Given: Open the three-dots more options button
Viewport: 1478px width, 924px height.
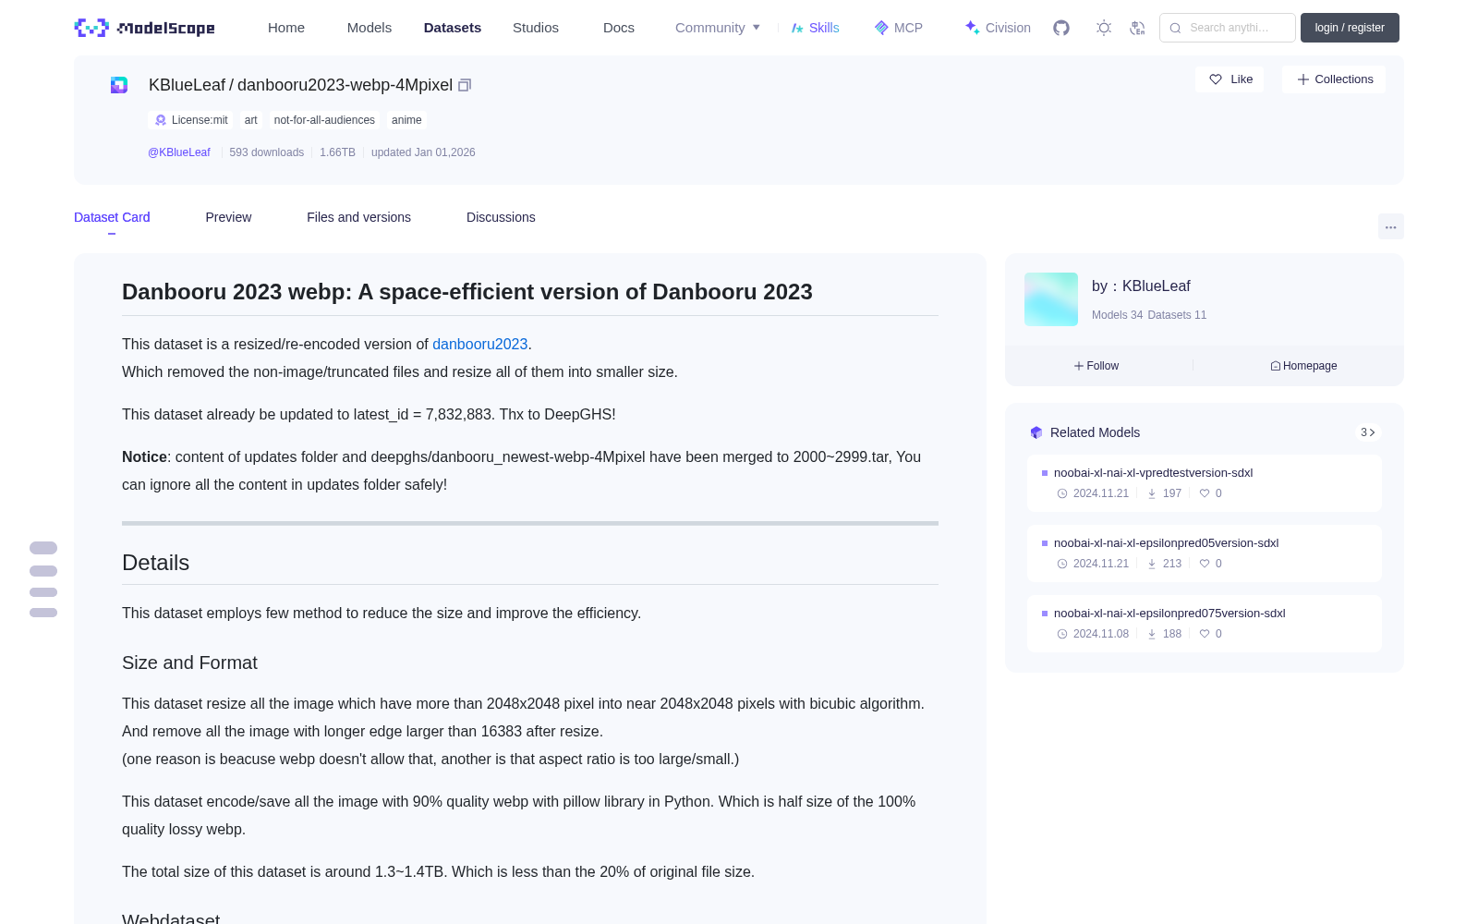Looking at the screenshot, I should (x=1391, y=226).
